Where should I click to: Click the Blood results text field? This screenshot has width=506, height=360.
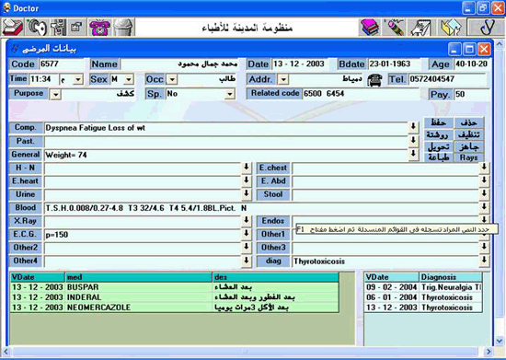pyautogui.click(x=261, y=208)
